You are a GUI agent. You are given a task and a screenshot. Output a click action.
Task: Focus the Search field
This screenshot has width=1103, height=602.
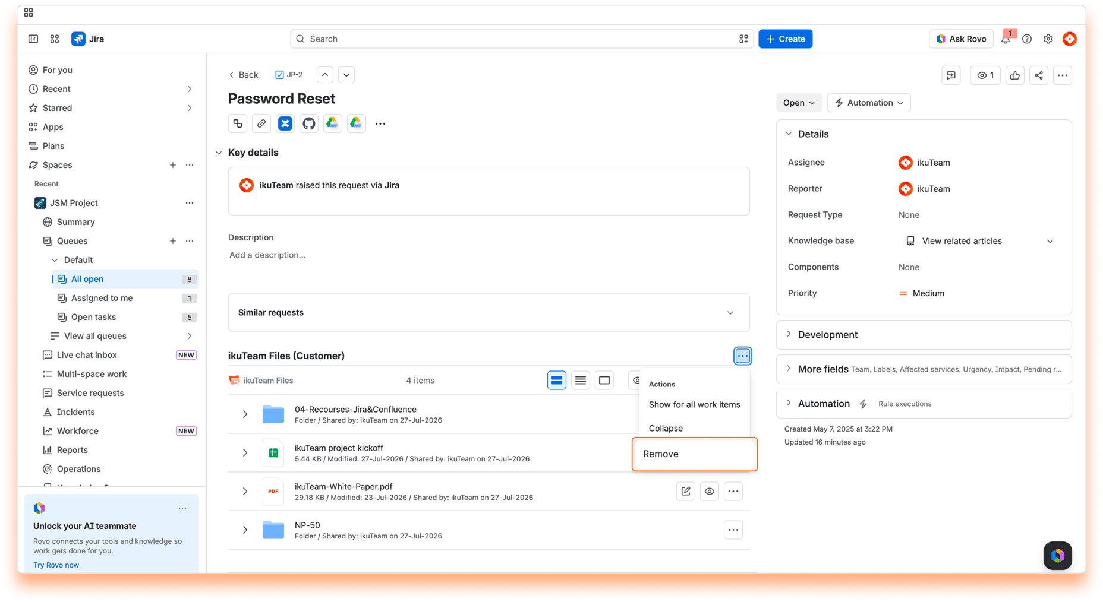[x=522, y=39]
